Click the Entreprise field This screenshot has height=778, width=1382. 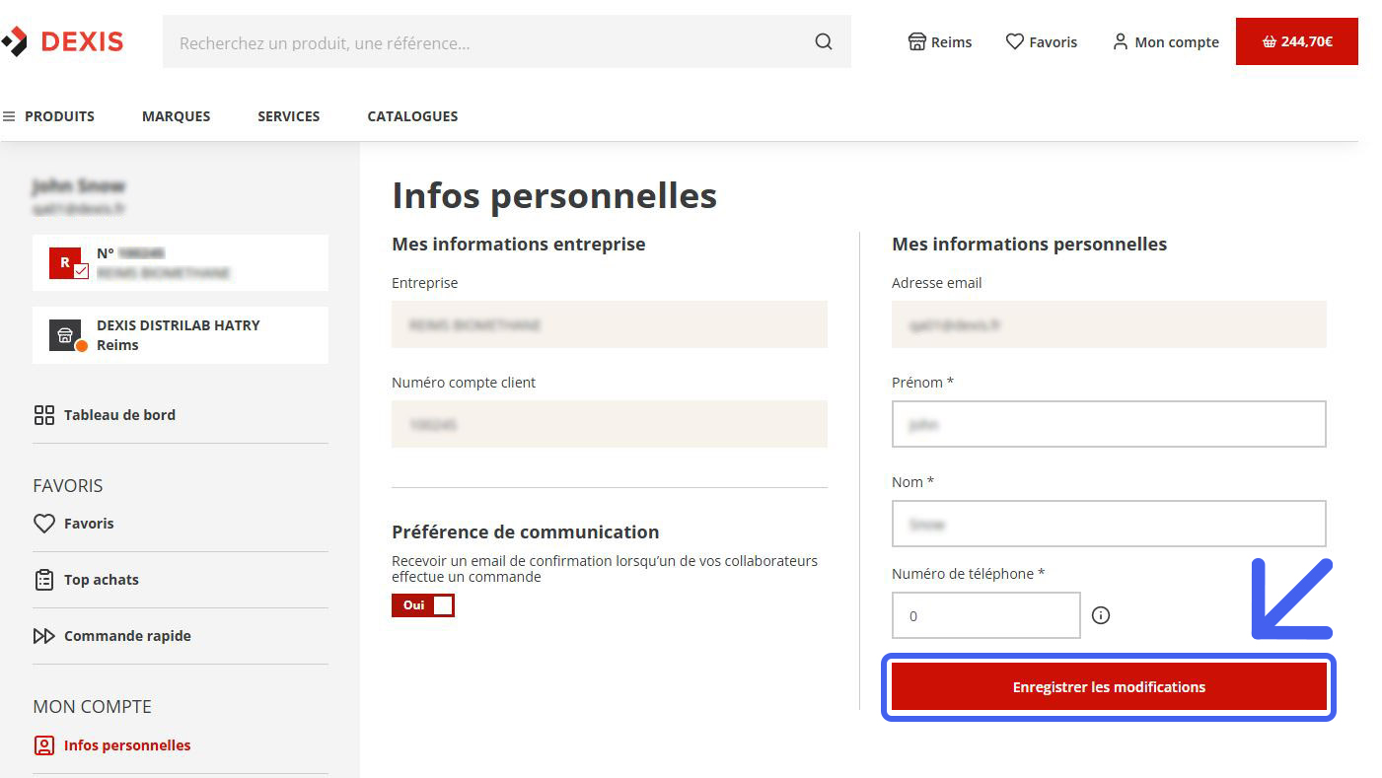click(610, 324)
